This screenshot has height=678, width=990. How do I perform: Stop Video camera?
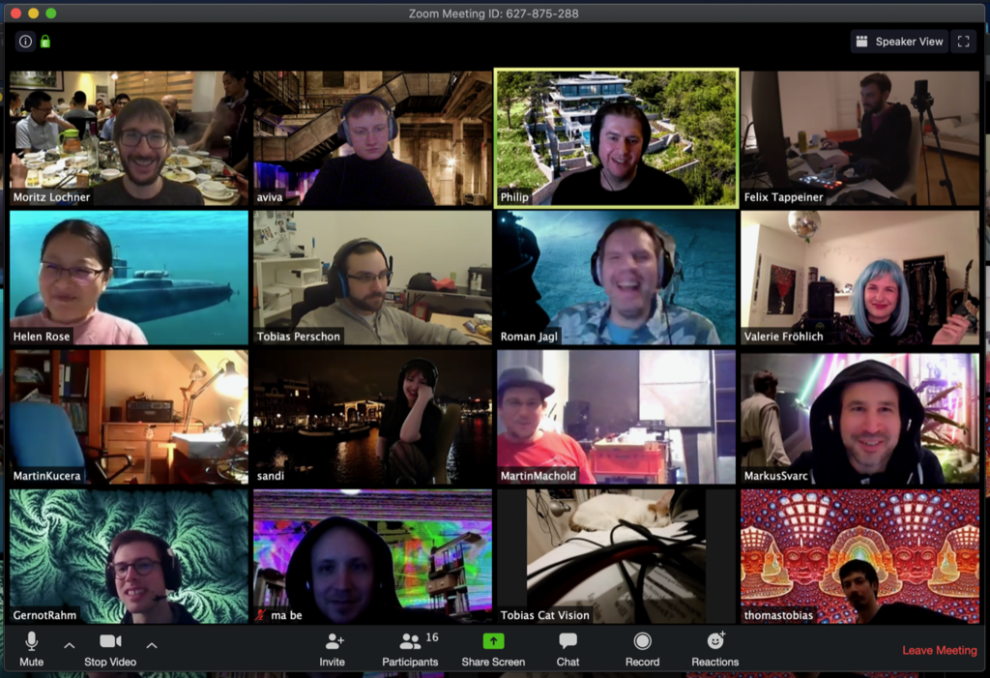[110, 649]
